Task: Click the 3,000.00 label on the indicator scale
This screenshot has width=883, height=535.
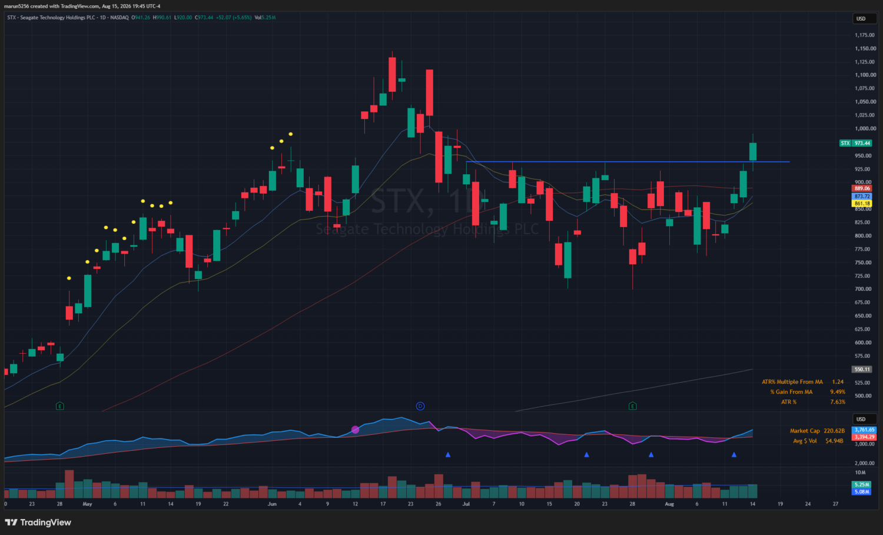Action: click(x=865, y=444)
